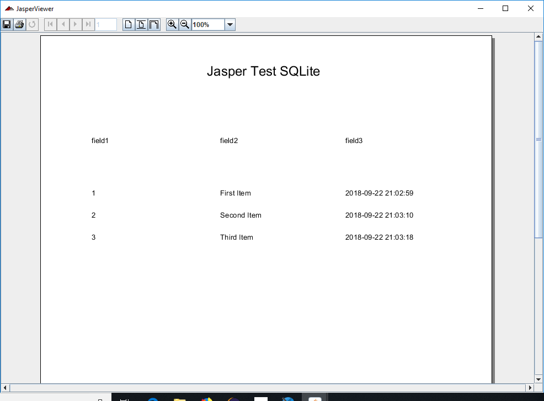Go to the previous page

tap(63, 24)
